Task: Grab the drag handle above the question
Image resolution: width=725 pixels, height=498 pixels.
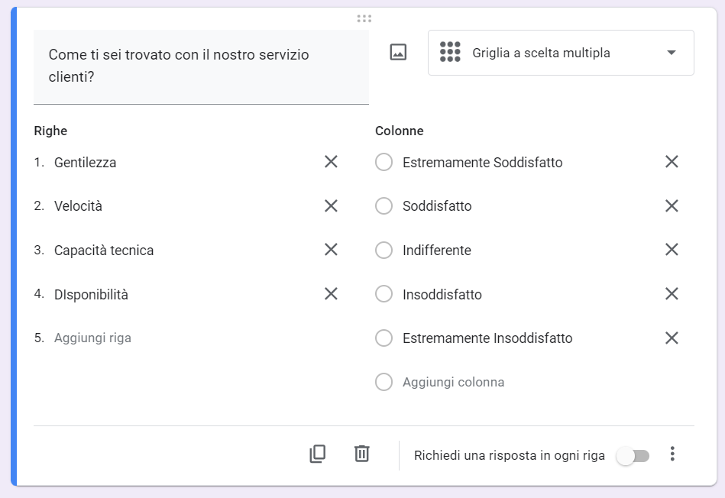Action: click(364, 18)
